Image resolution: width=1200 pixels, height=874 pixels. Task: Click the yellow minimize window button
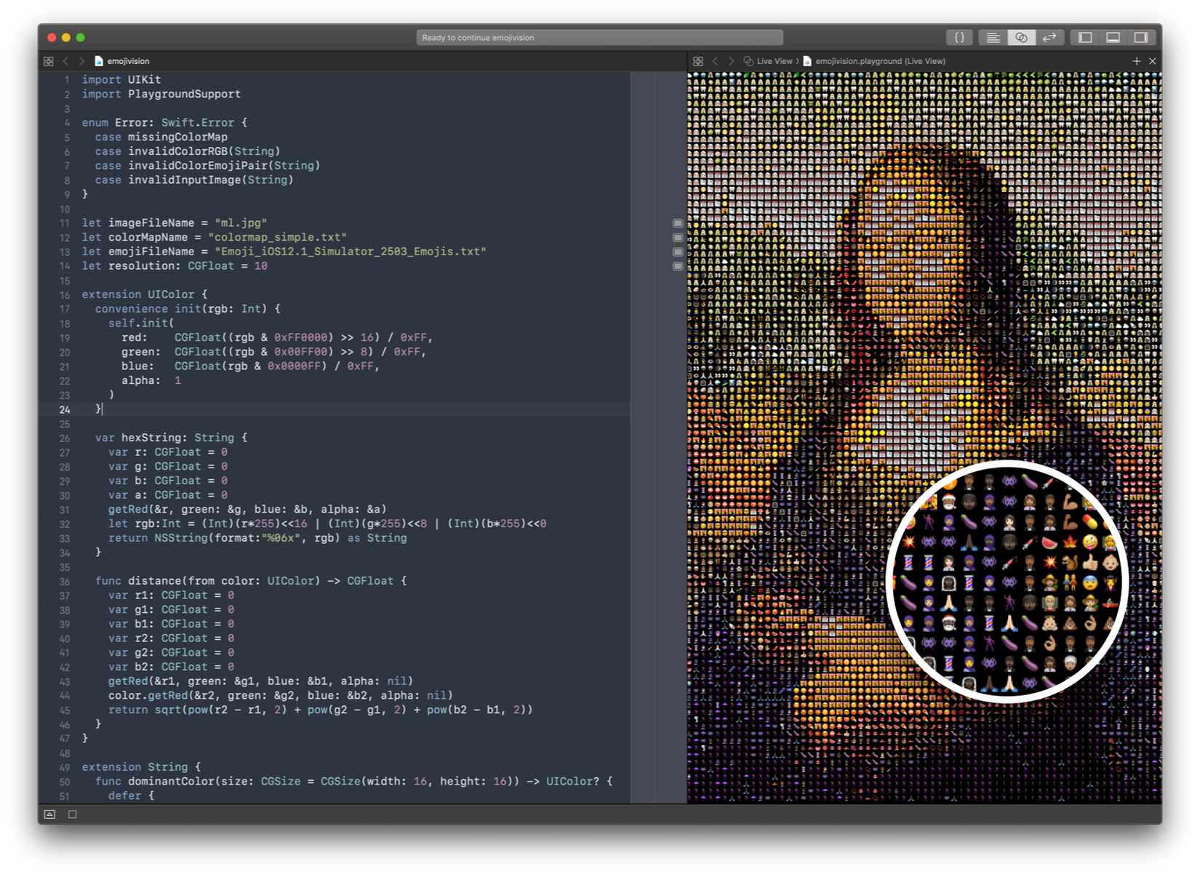click(66, 37)
